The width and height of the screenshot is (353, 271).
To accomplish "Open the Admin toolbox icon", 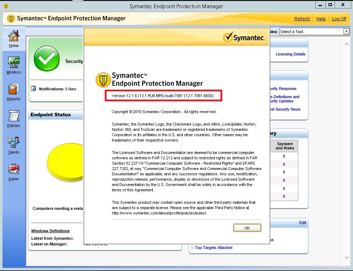I will [x=14, y=169].
